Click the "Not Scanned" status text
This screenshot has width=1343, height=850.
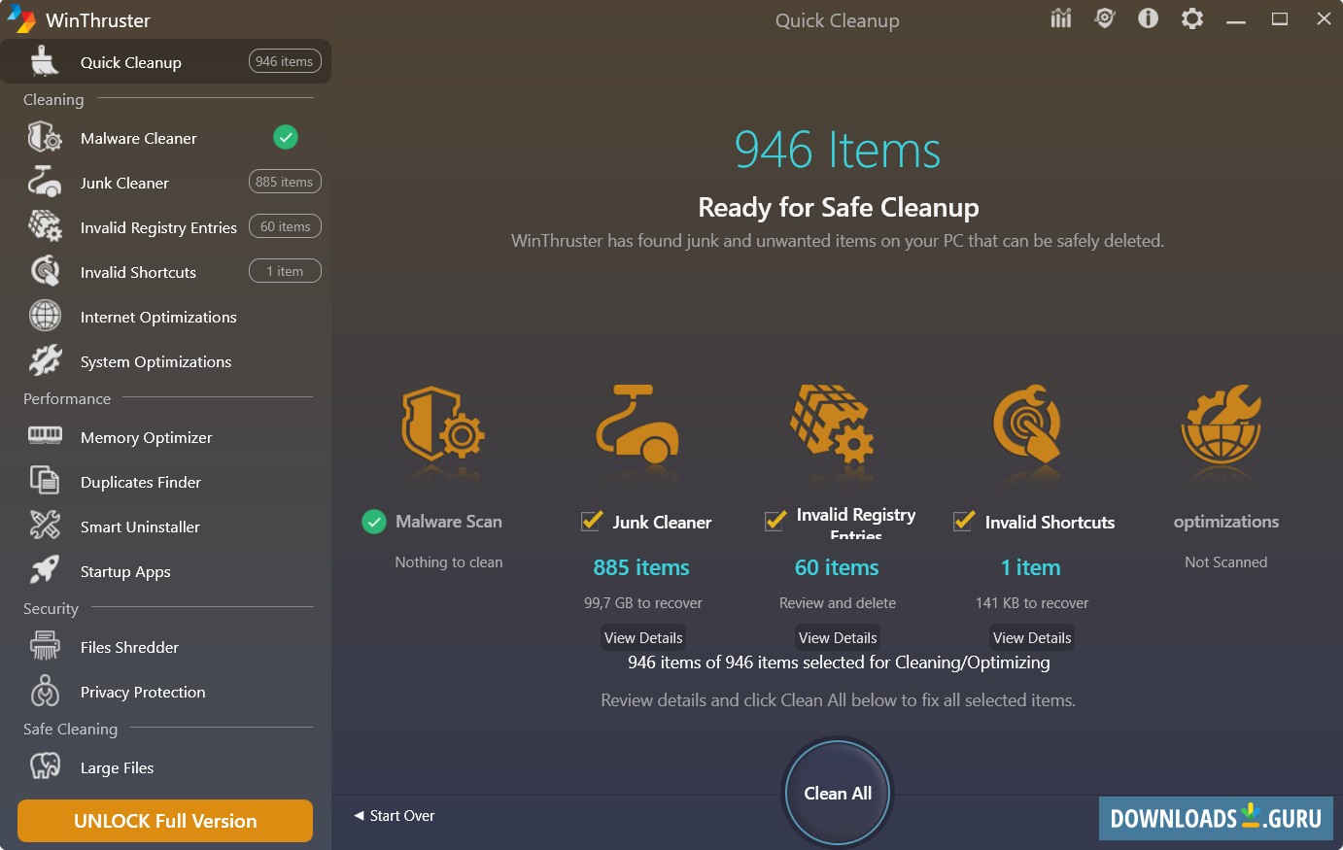[x=1226, y=562]
